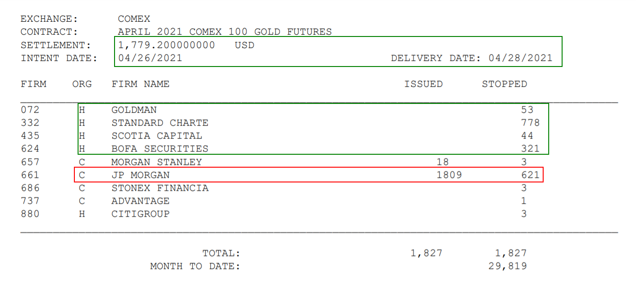
Task: Click the delivery date 04/28/2021
Action: coord(521,58)
